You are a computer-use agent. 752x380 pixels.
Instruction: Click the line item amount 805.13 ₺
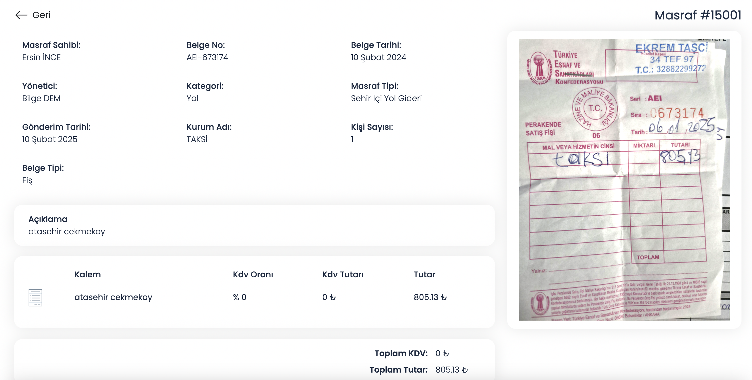pyautogui.click(x=430, y=297)
